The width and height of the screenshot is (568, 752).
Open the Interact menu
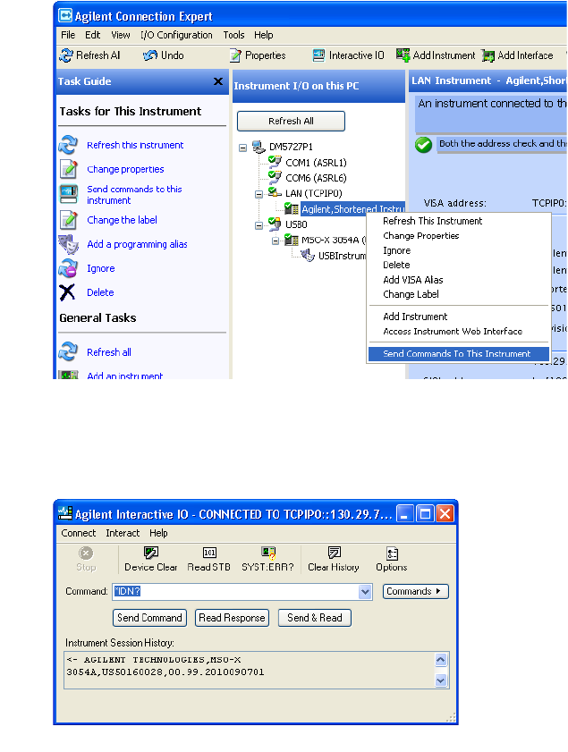point(123,533)
